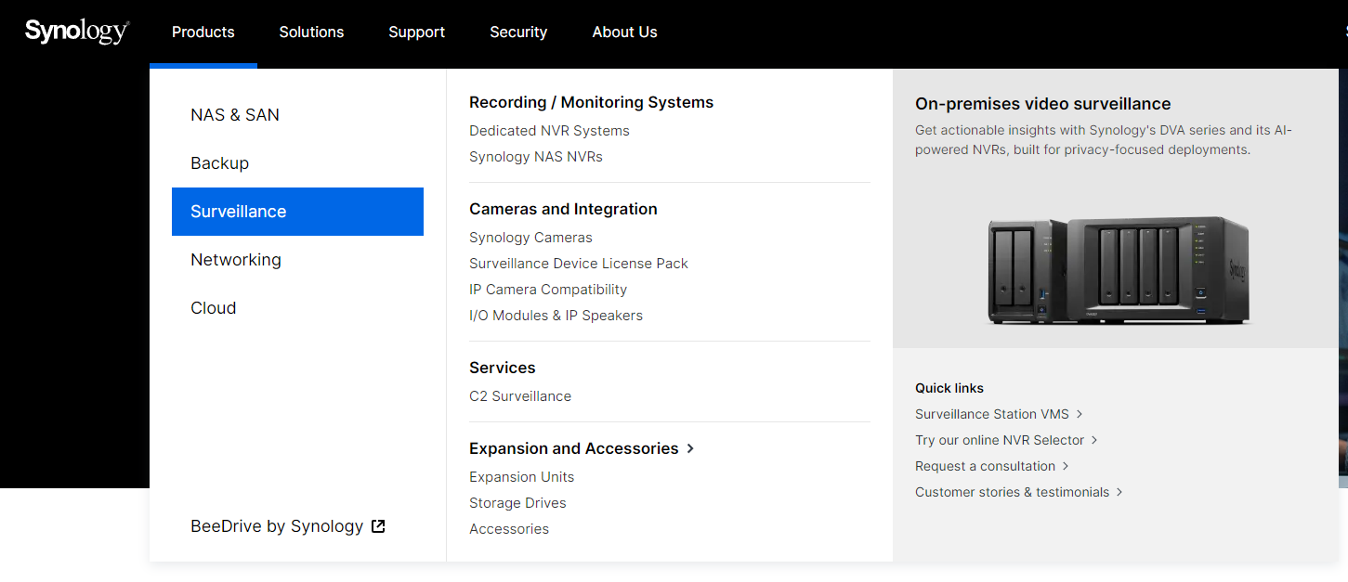This screenshot has height=582, width=1348.
Task: Click the On-premises video surveillance heading
Action: click(1042, 104)
